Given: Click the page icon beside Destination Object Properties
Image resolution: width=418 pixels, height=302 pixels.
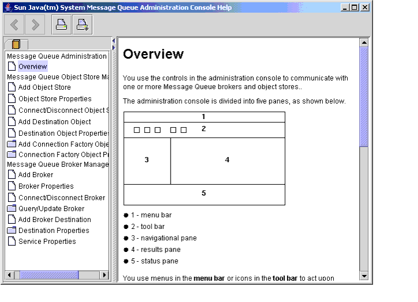Looking at the screenshot, I should [12, 132].
